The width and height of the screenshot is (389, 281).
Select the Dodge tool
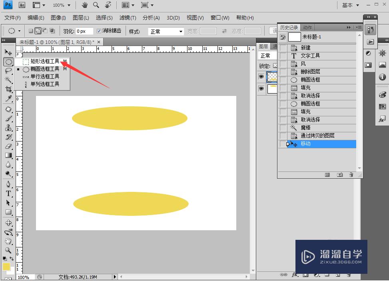(8, 174)
